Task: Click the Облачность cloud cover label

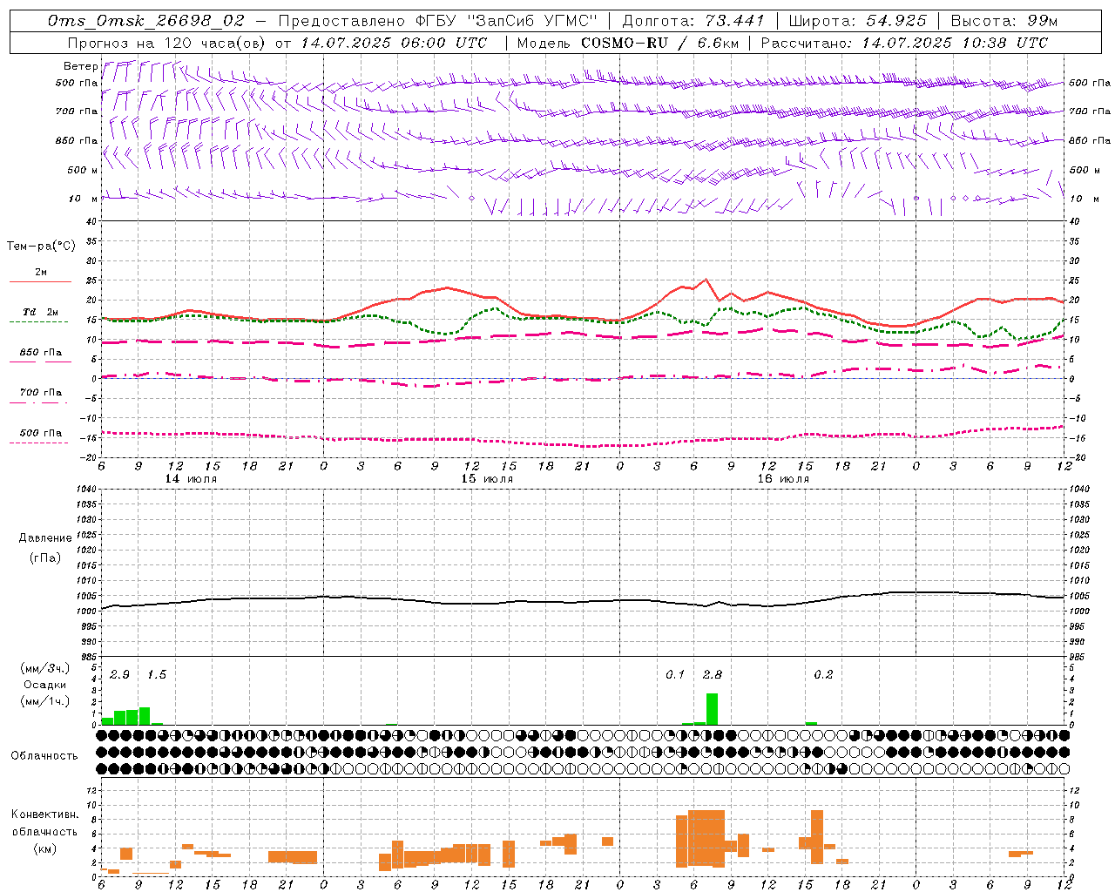Action: [44, 756]
